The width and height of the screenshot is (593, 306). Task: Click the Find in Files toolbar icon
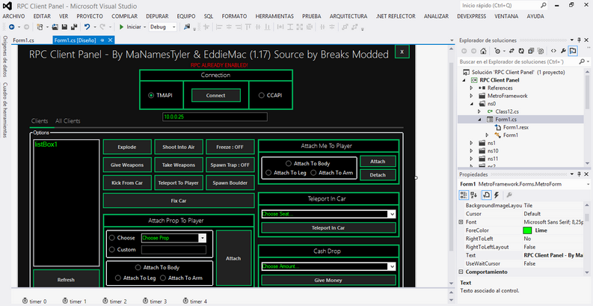tap(187, 27)
